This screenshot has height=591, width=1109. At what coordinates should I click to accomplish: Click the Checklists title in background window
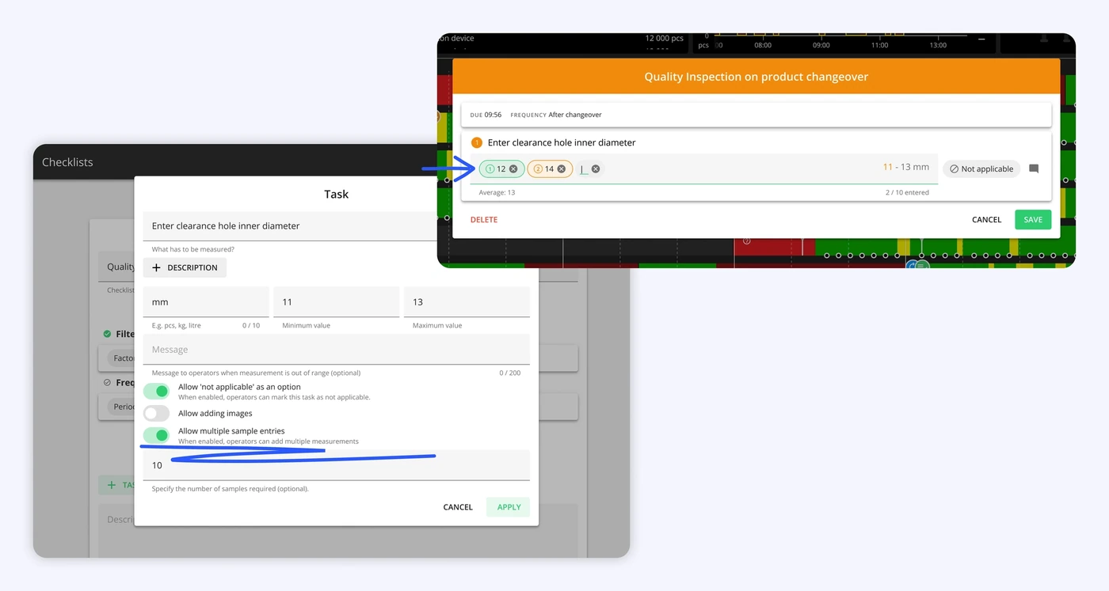67,162
